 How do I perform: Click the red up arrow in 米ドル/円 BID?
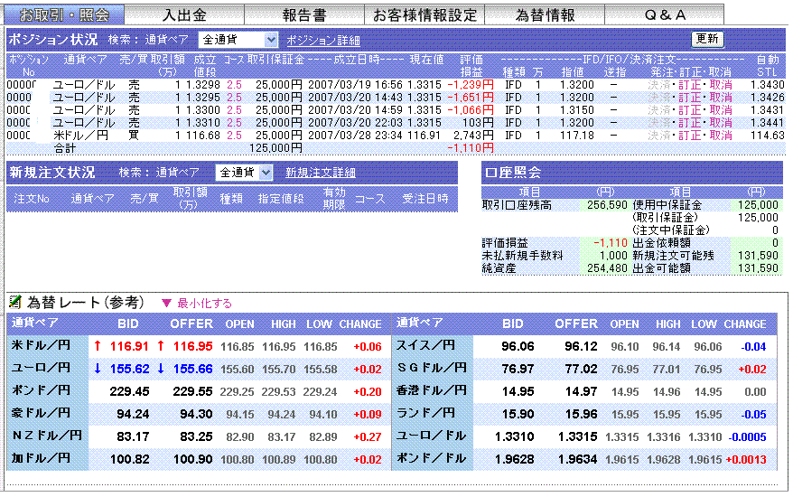tap(98, 345)
